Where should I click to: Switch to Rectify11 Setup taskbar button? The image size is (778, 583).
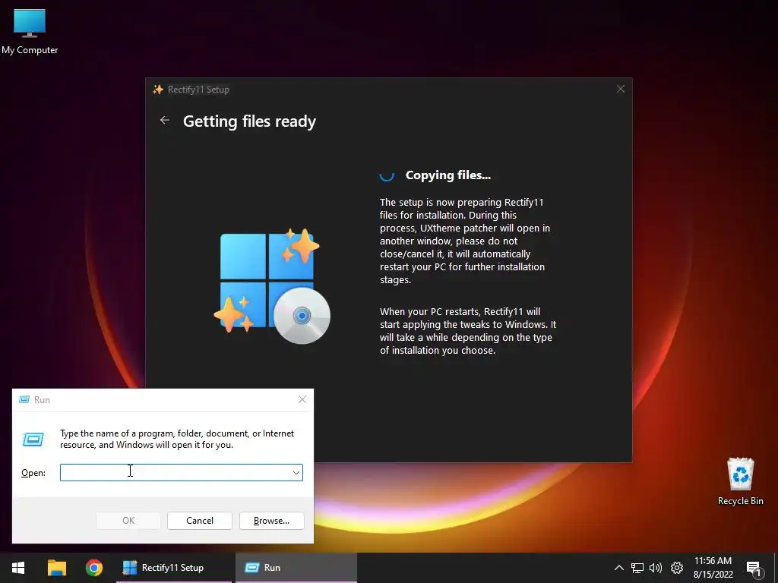coord(174,568)
